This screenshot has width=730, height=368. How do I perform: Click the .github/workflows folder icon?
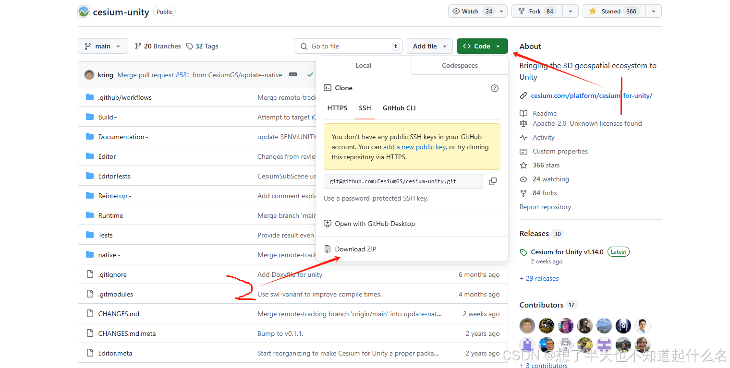(x=90, y=97)
